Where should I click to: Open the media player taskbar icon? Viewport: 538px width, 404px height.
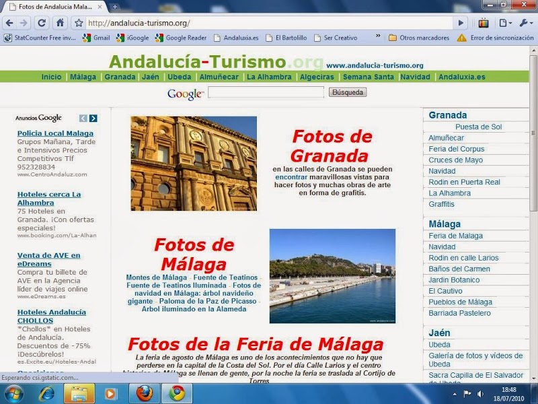[111, 394]
